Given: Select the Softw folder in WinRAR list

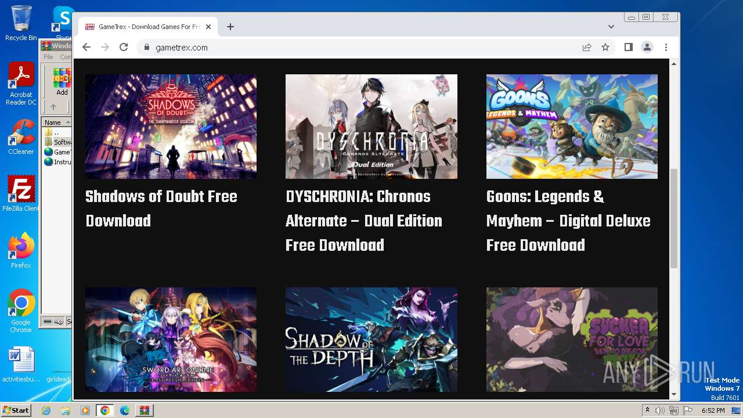Looking at the screenshot, I should click(58, 142).
